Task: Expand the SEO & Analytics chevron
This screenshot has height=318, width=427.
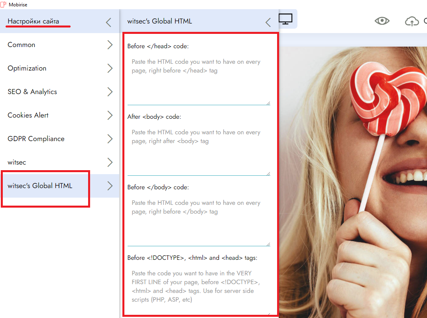Action: coord(110,92)
